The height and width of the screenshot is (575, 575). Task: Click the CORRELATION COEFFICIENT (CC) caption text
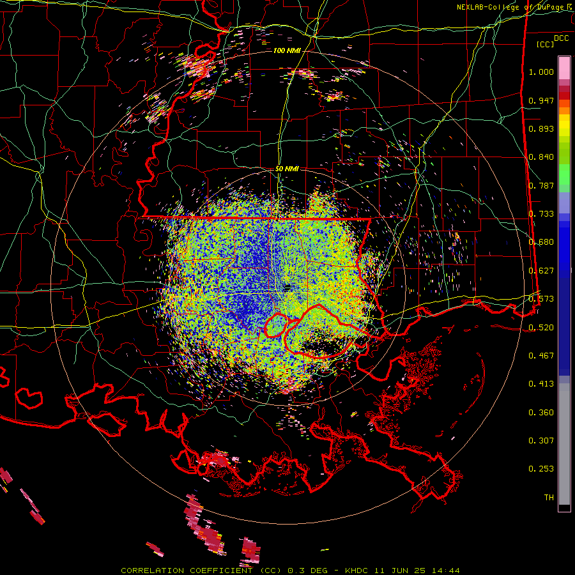pos(201,571)
